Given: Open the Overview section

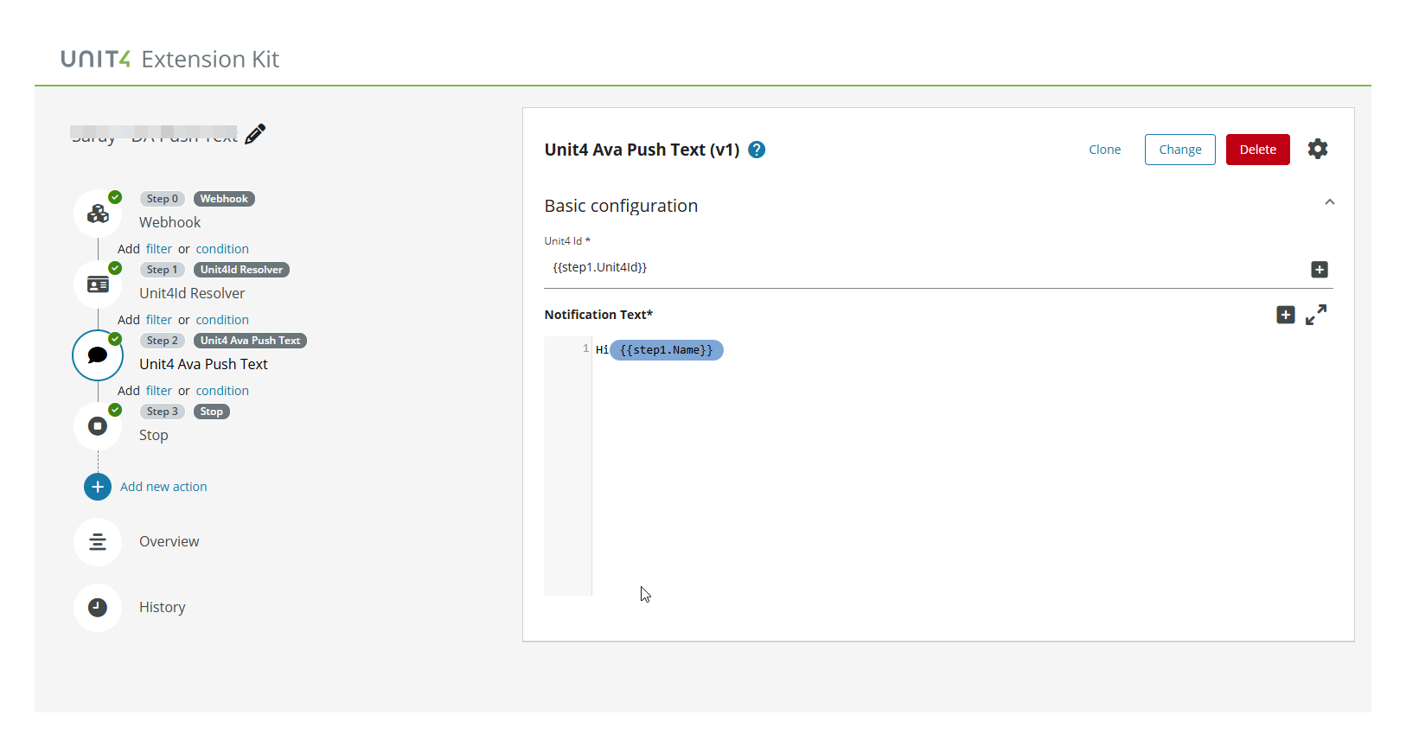Looking at the screenshot, I should tap(169, 541).
